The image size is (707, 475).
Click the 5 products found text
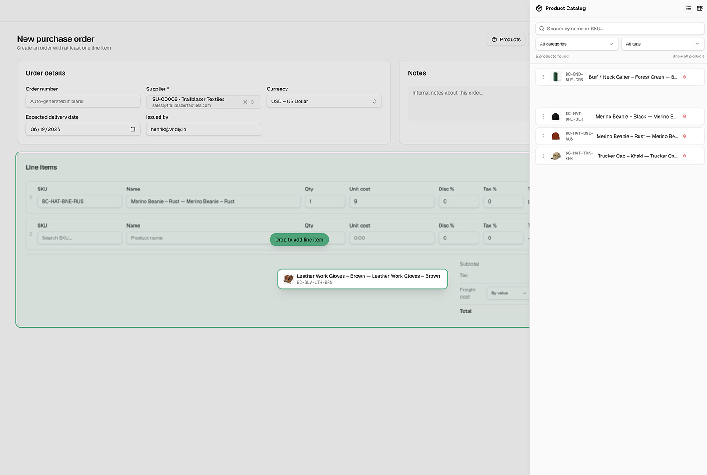pos(552,57)
